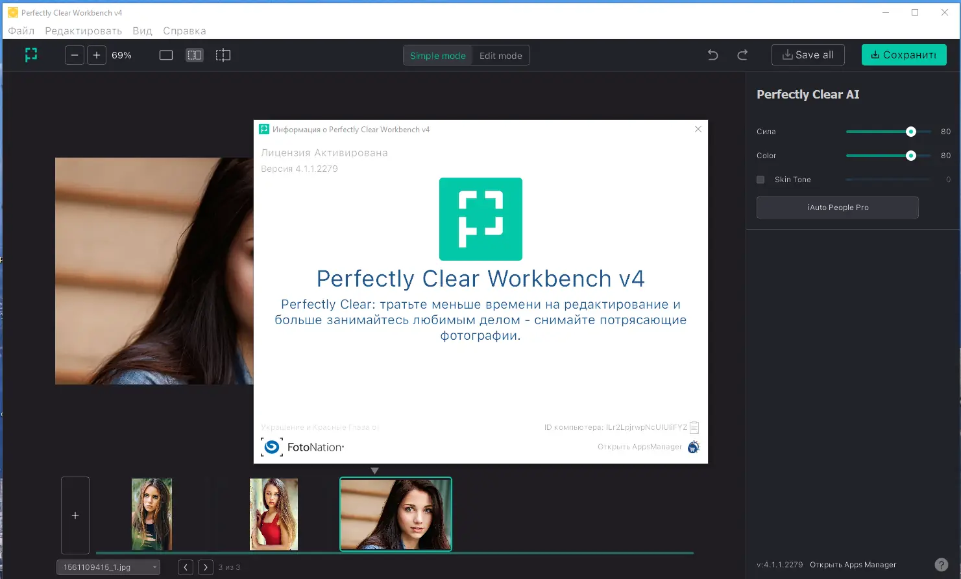Select the red dress photo thumbnail
The width and height of the screenshot is (961, 579).
point(273,514)
